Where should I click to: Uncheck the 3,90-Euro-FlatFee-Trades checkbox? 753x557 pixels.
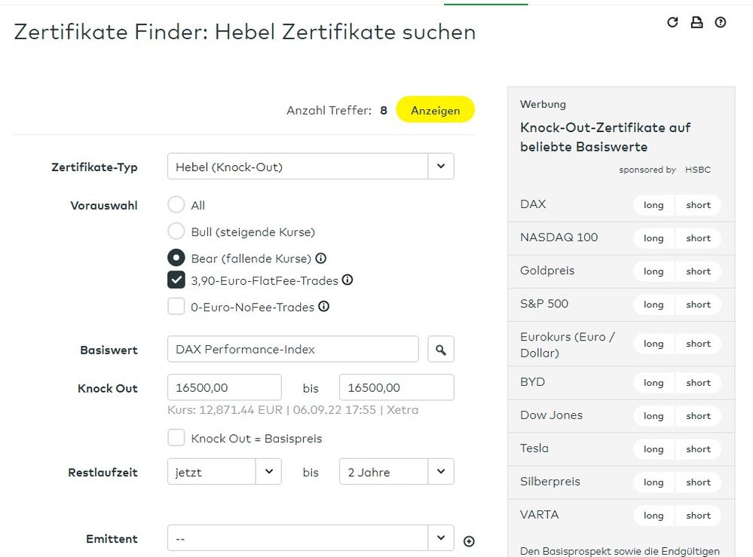click(176, 280)
